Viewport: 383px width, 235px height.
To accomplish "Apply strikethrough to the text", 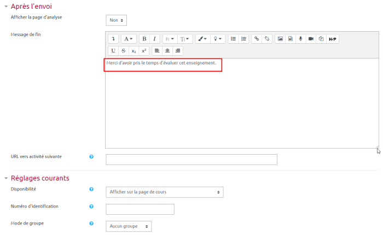I will pos(124,51).
